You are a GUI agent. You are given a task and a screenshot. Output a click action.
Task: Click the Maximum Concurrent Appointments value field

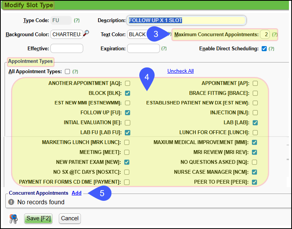click(x=265, y=34)
